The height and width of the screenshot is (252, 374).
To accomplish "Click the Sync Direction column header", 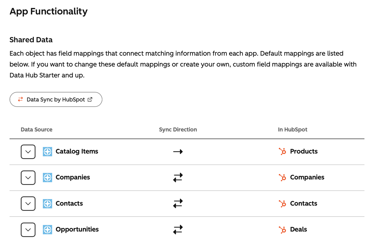I will (x=178, y=130).
